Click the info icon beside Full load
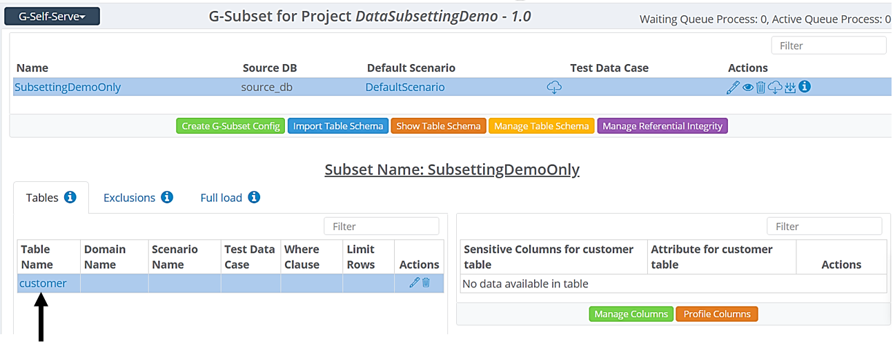 [254, 198]
